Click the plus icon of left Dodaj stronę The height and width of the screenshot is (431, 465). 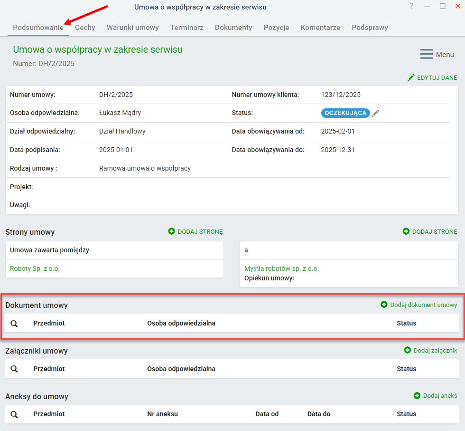click(x=171, y=231)
